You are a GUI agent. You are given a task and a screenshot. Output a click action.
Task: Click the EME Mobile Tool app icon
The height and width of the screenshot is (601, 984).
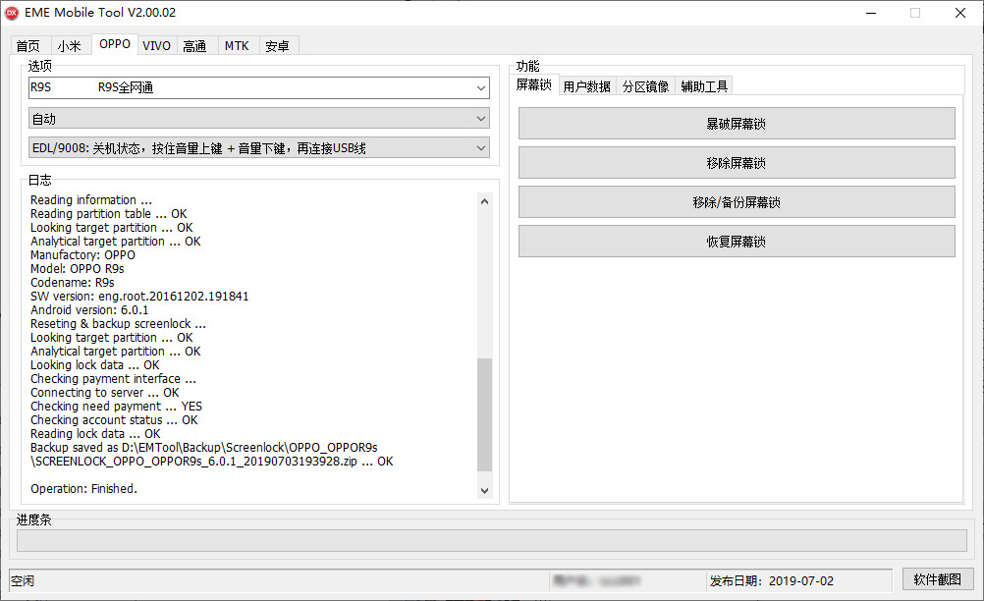tap(12, 13)
